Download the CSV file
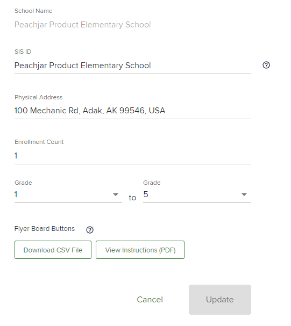The image size is (291, 326). pyautogui.click(x=53, y=250)
